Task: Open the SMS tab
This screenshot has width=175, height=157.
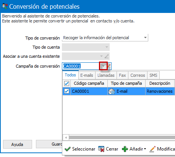Action: (153, 75)
